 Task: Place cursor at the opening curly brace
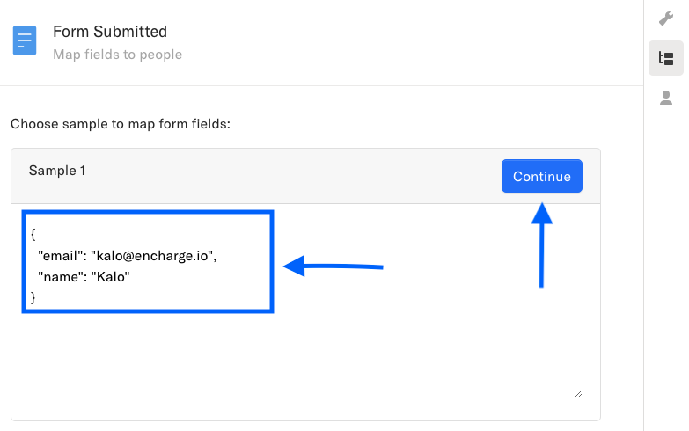coord(33,235)
